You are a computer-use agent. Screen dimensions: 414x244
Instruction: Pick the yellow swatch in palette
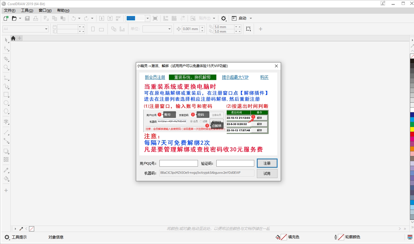coord(412,129)
